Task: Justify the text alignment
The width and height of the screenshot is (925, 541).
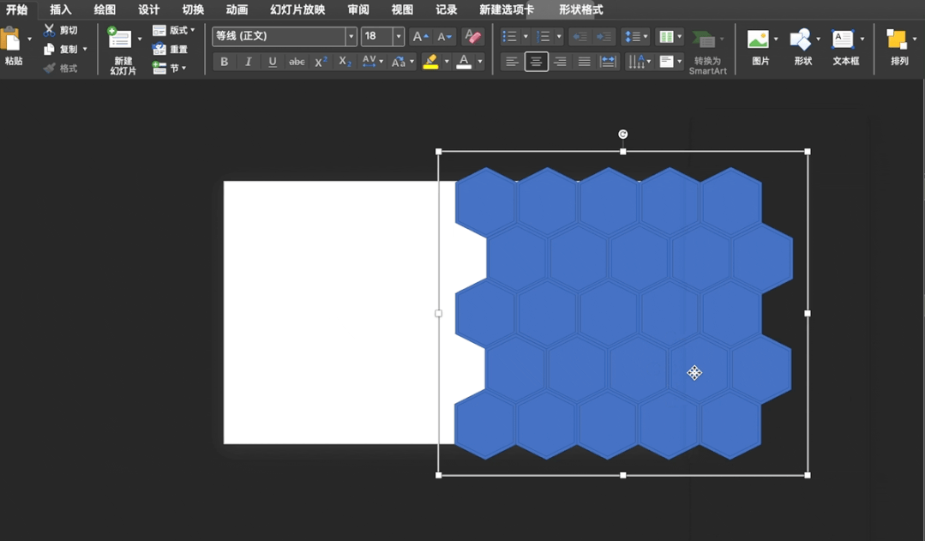Action: 584,62
